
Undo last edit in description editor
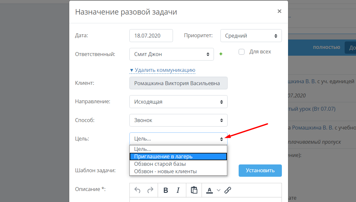pos(137,190)
